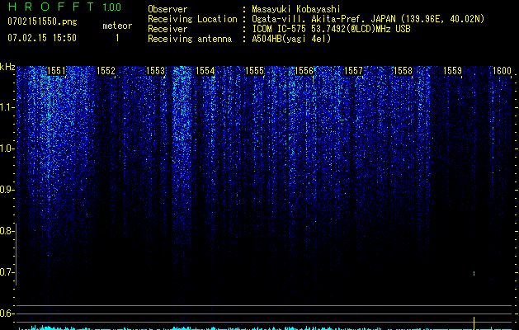Viewport: 519px width, 330px height.
Task: Click the yellow meteor spike in the bottom graph
Action: [x=474, y=323]
